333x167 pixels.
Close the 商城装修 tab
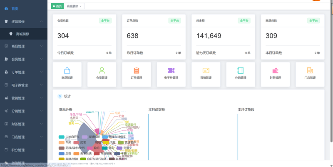click(81, 6)
